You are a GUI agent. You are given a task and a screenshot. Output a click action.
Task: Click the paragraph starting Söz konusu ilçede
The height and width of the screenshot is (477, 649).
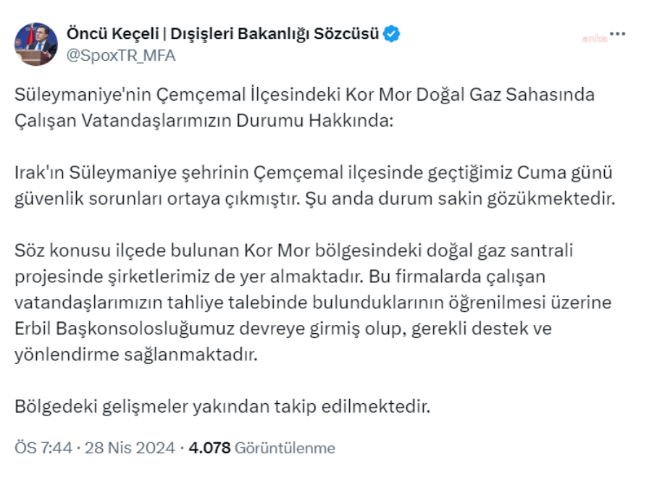pos(313,303)
